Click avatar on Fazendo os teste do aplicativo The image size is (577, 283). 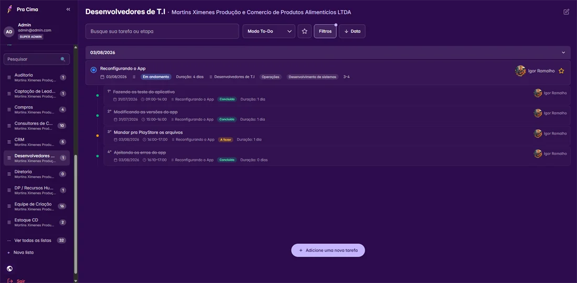[x=538, y=93]
